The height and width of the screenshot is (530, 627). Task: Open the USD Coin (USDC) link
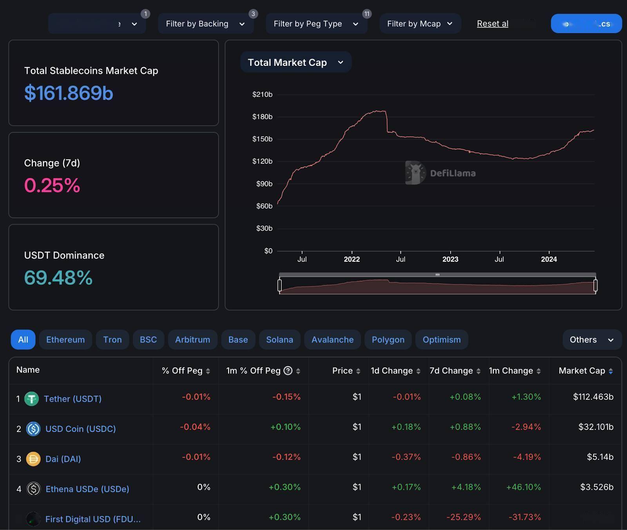(x=81, y=429)
